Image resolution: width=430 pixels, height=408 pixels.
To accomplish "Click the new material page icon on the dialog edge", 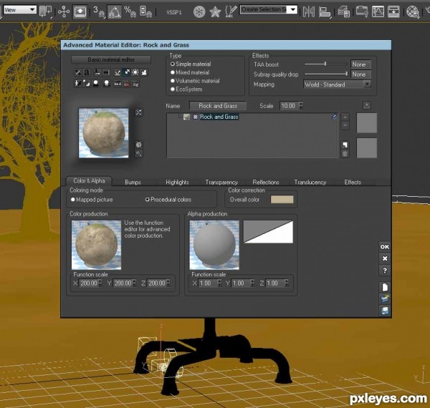I will [385, 287].
